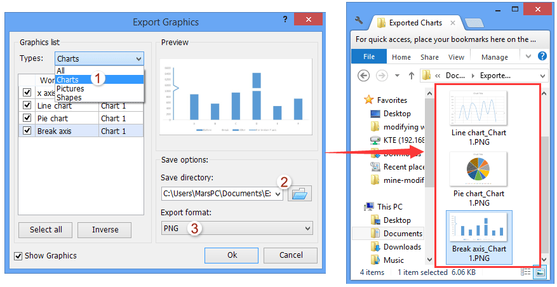Click the browse folder icon for save directory
This screenshot has width=557, height=287.
300,194
